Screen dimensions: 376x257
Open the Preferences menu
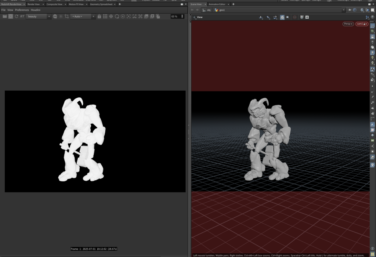(x=22, y=10)
